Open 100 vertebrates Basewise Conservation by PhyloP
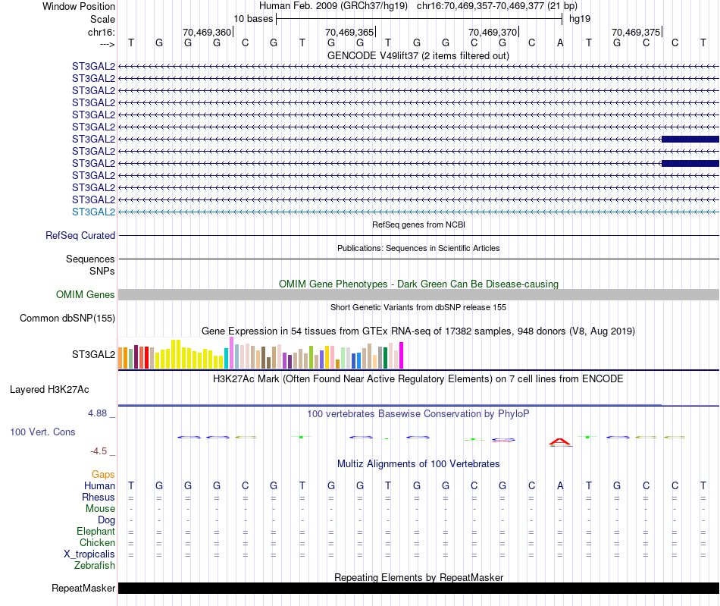Viewport: 720px width, 606px height. tap(418, 414)
